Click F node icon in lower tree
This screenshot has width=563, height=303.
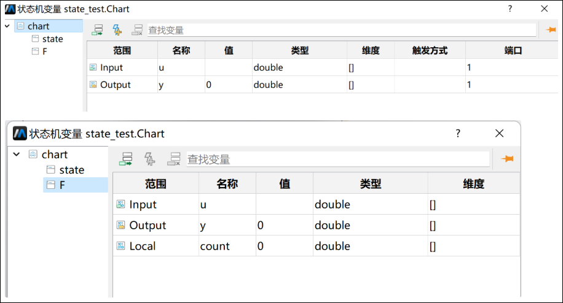click(x=51, y=185)
